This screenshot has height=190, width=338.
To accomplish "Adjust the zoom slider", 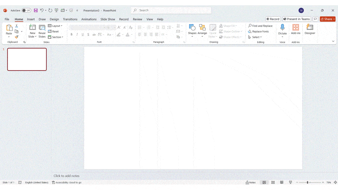I will pyautogui.click(x=307, y=182).
